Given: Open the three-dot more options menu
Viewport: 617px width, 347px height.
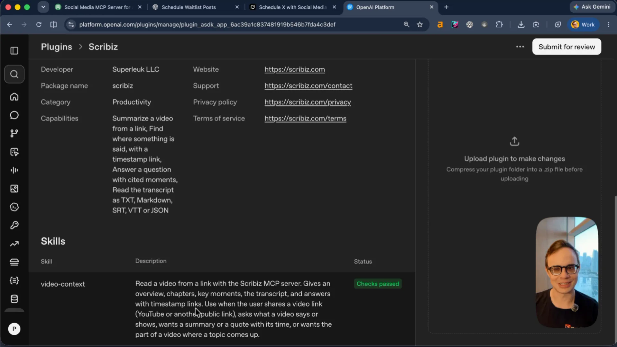Looking at the screenshot, I should pyautogui.click(x=520, y=47).
